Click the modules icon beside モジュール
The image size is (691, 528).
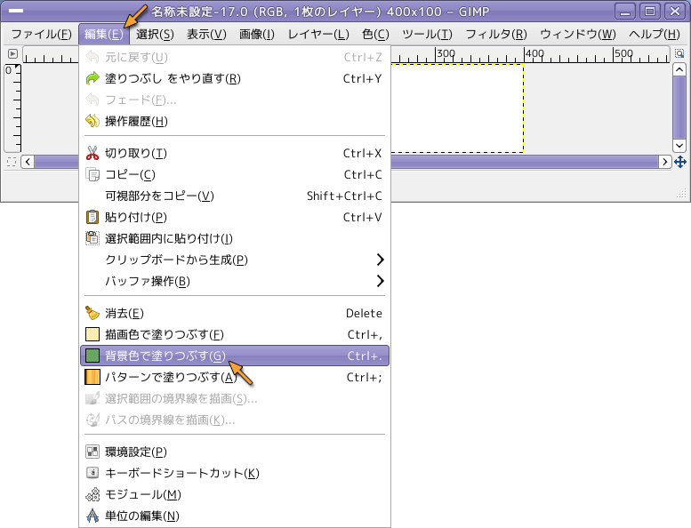[x=92, y=494]
